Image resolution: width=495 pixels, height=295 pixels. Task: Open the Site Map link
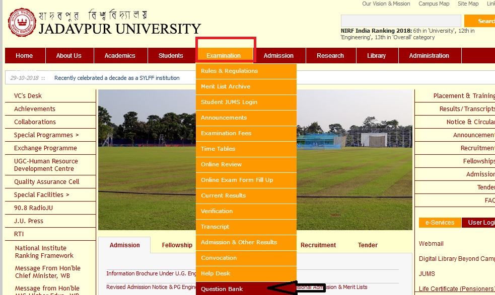click(x=468, y=4)
